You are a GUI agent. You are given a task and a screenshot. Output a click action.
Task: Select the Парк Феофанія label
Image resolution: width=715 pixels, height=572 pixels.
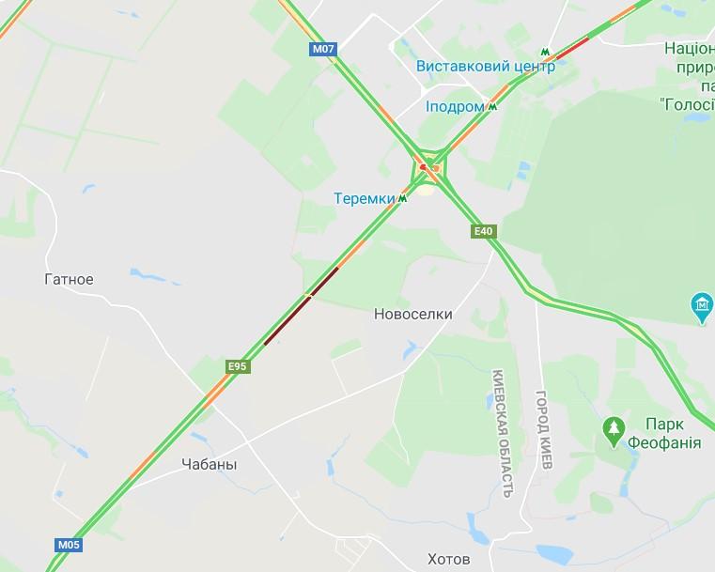point(664,433)
